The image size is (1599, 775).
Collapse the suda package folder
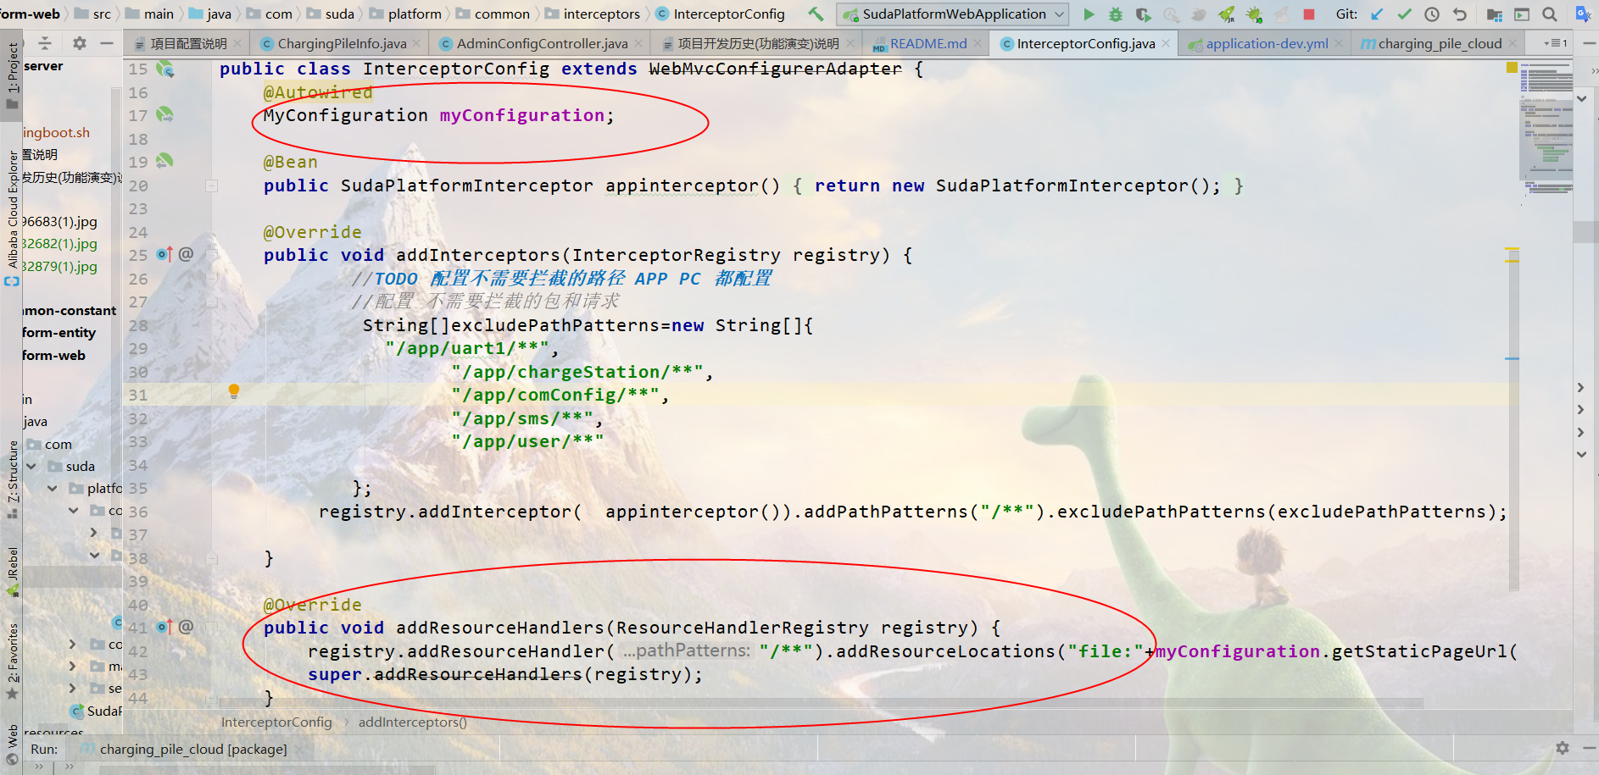click(x=31, y=466)
